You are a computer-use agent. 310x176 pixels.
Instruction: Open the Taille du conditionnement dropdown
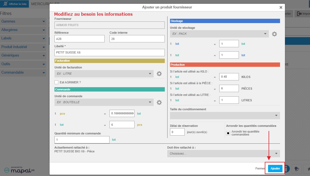coord(225,115)
